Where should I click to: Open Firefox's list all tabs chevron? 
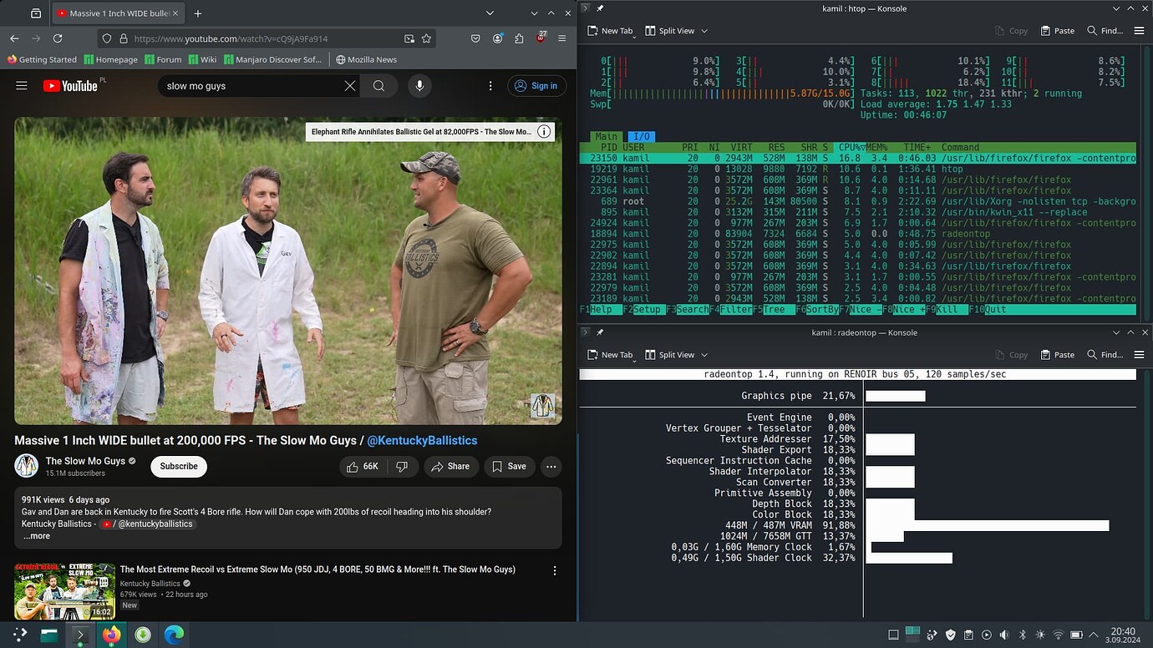[x=490, y=13]
